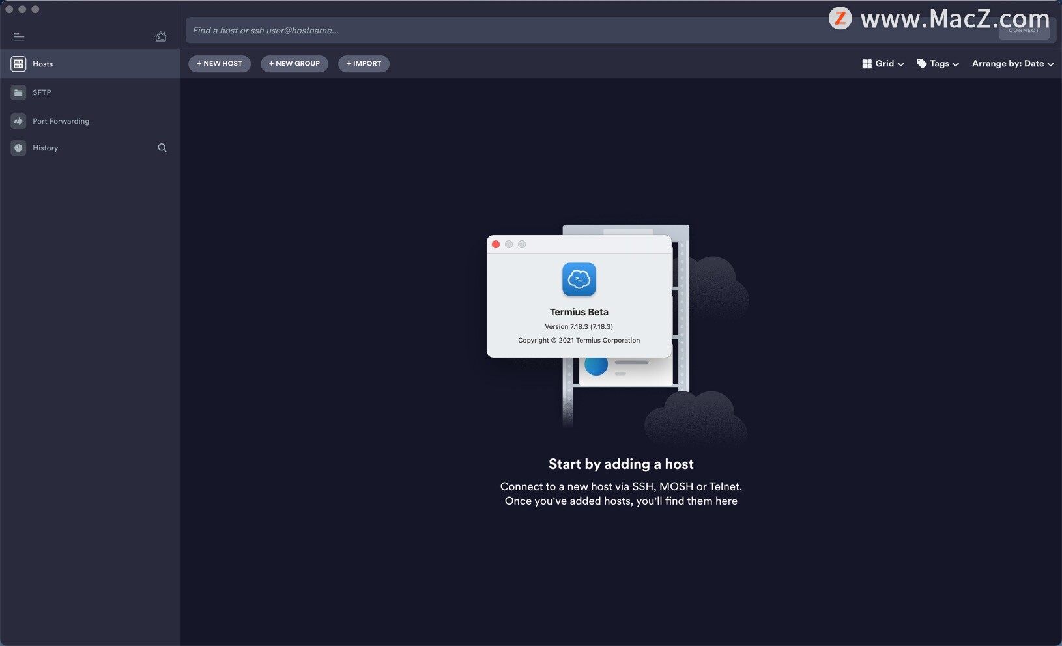Viewport: 1062px width, 646px height.
Task: Click the Port Forwarding arrow icon
Action: coord(18,121)
